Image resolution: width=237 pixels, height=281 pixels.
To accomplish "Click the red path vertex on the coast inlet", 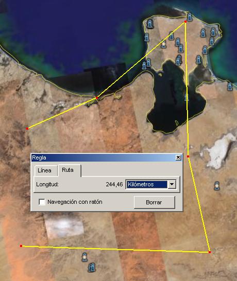I will 97,98.
